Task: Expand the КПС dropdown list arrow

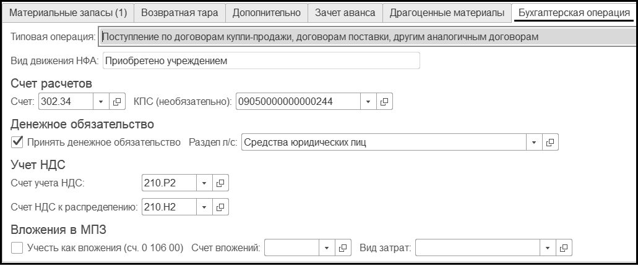Action: (369, 101)
